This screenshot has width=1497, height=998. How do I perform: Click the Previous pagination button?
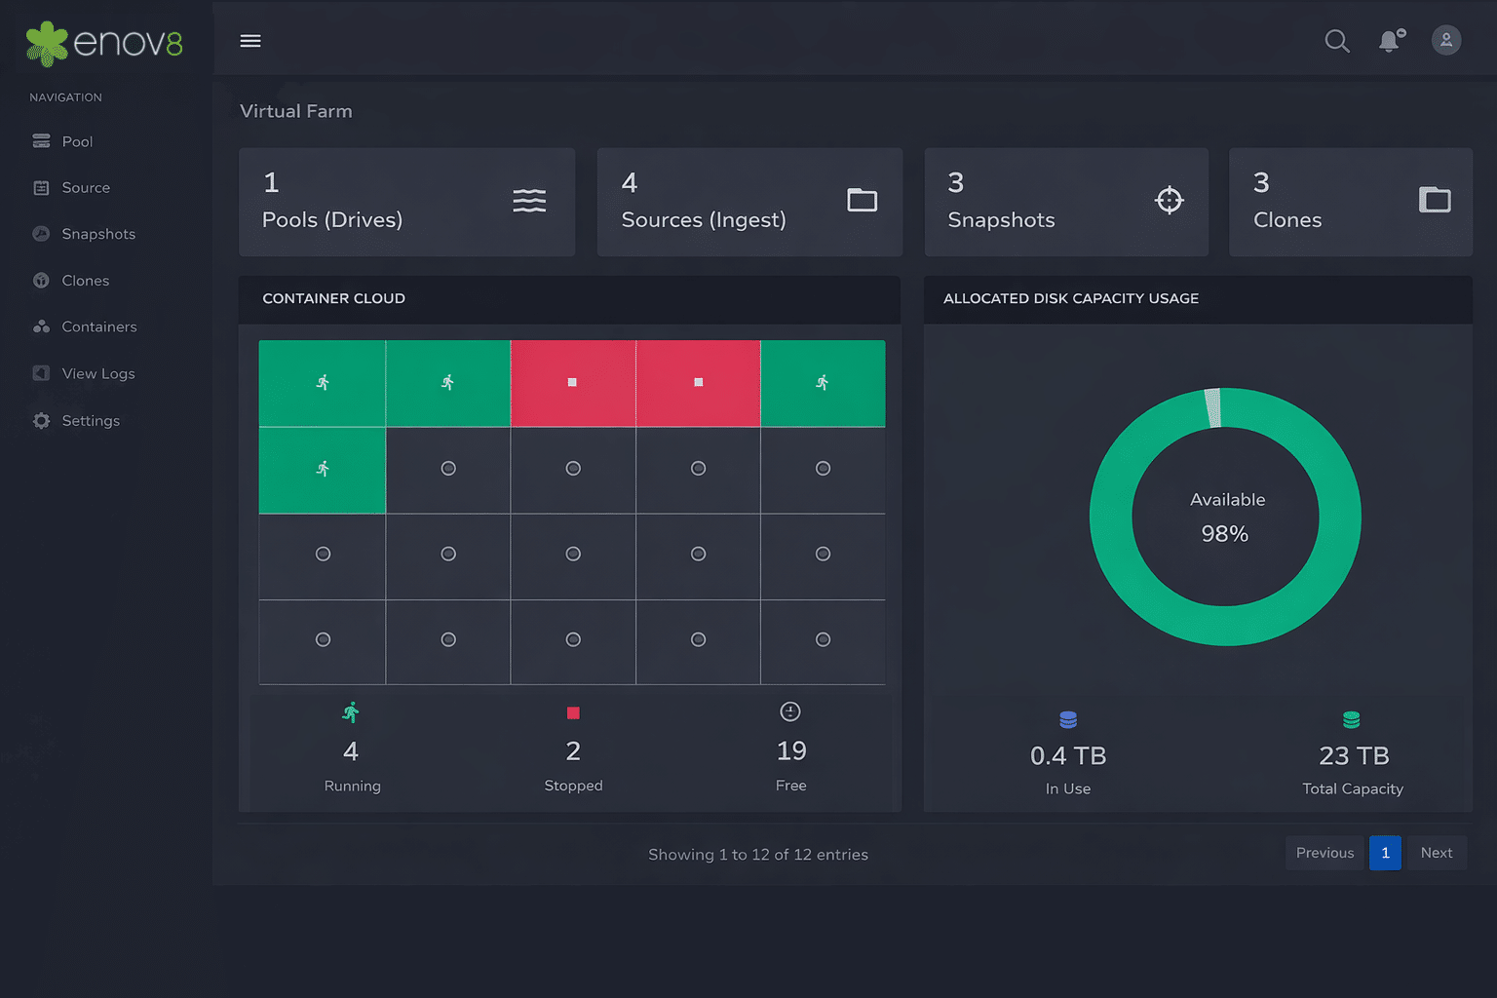coord(1324,853)
